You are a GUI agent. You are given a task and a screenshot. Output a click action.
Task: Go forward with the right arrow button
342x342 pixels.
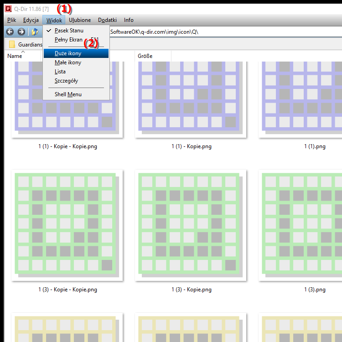21,32
